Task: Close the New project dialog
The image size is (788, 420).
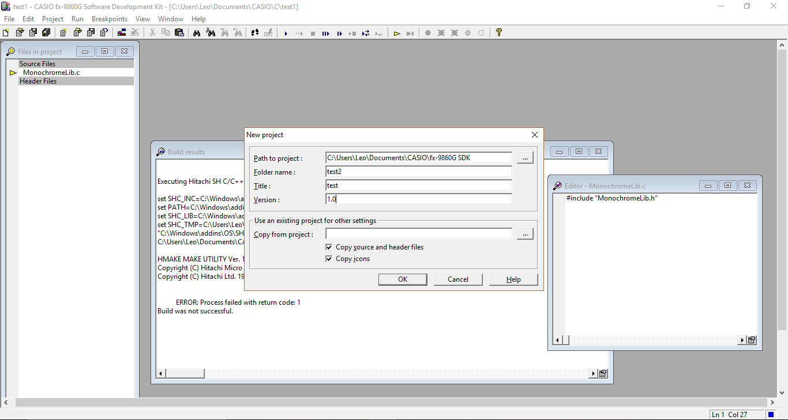Action: click(x=535, y=135)
